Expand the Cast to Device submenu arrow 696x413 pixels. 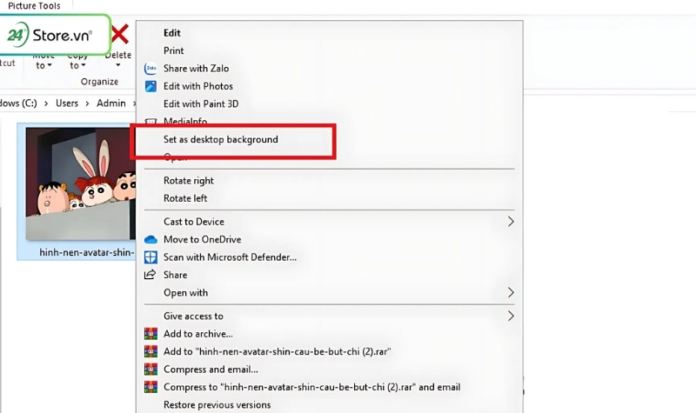point(511,222)
